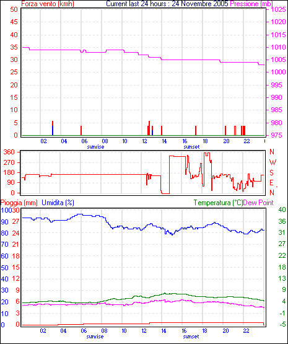Image resolution: width=288 pixels, height=344 pixels.
Task: Click the 'Temperatura (°C)' legend label
Action: (218, 203)
